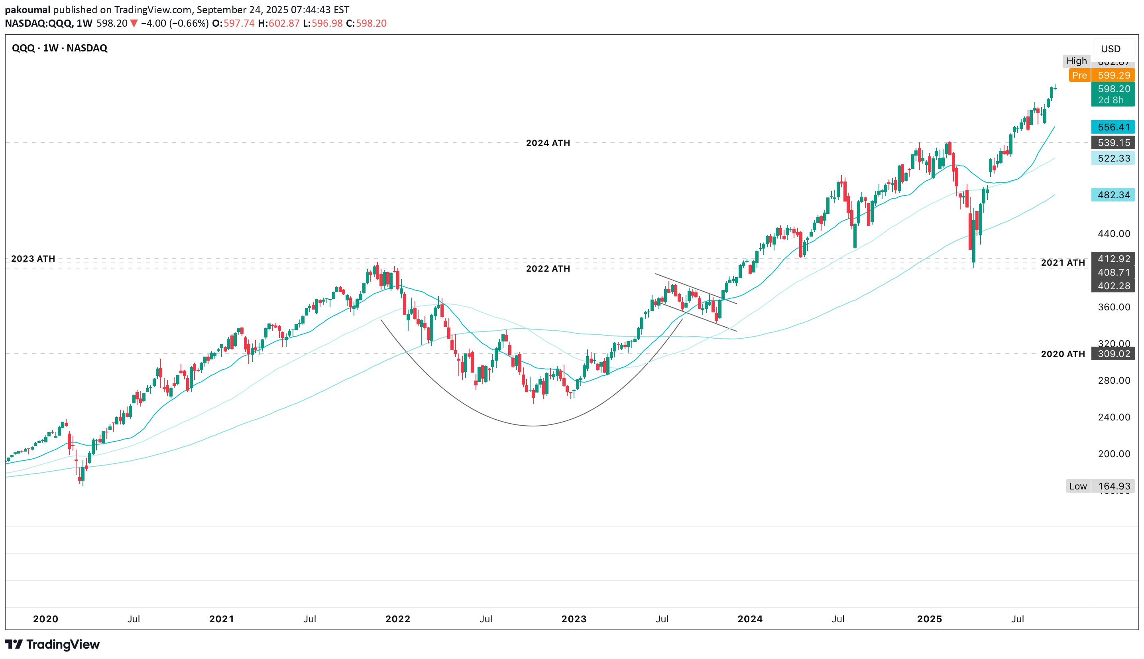
Task: Click the 440.00 price axis tick
Action: [1114, 234]
